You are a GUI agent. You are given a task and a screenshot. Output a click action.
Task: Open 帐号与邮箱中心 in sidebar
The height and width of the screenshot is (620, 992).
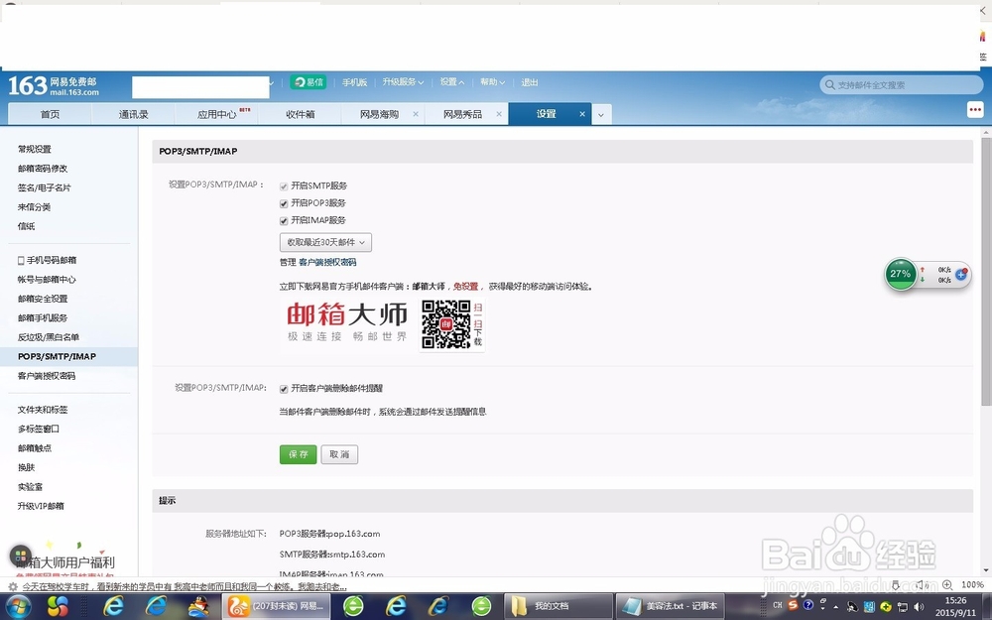point(47,280)
